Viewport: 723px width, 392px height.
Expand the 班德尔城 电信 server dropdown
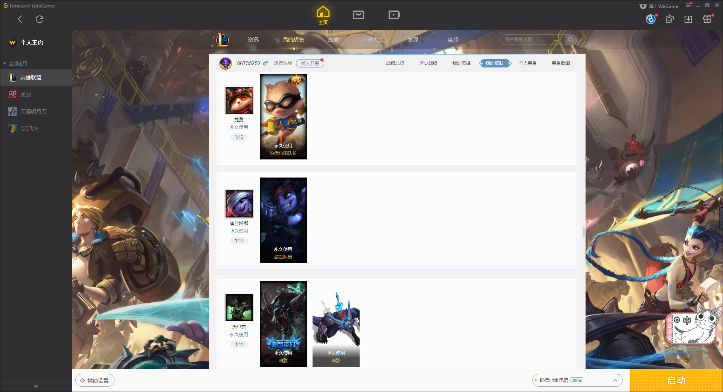click(577, 381)
